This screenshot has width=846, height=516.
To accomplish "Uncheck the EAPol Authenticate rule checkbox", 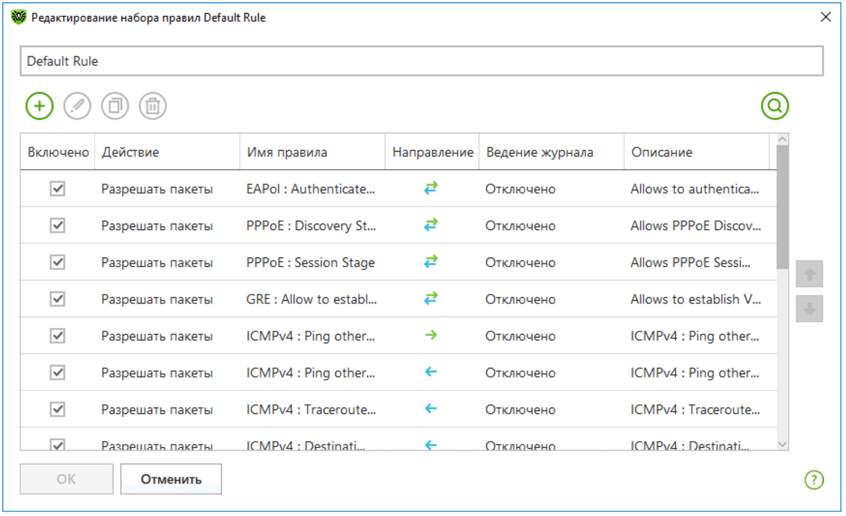I will pyautogui.click(x=58, y=189).
